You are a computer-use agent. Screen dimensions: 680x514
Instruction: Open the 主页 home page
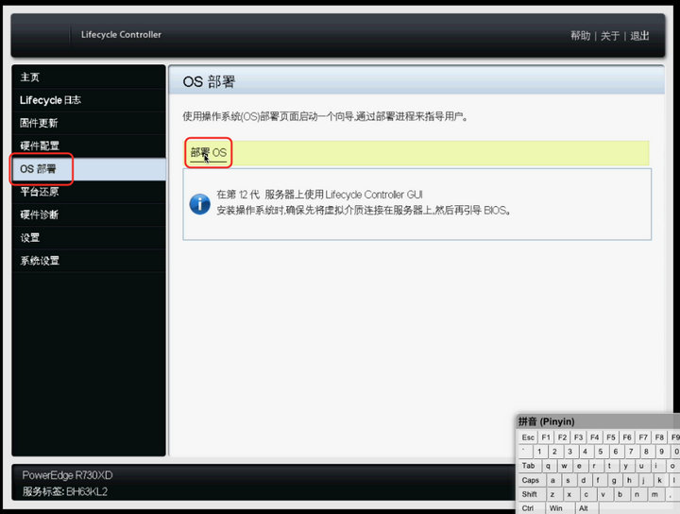click(x=30, y=77)
